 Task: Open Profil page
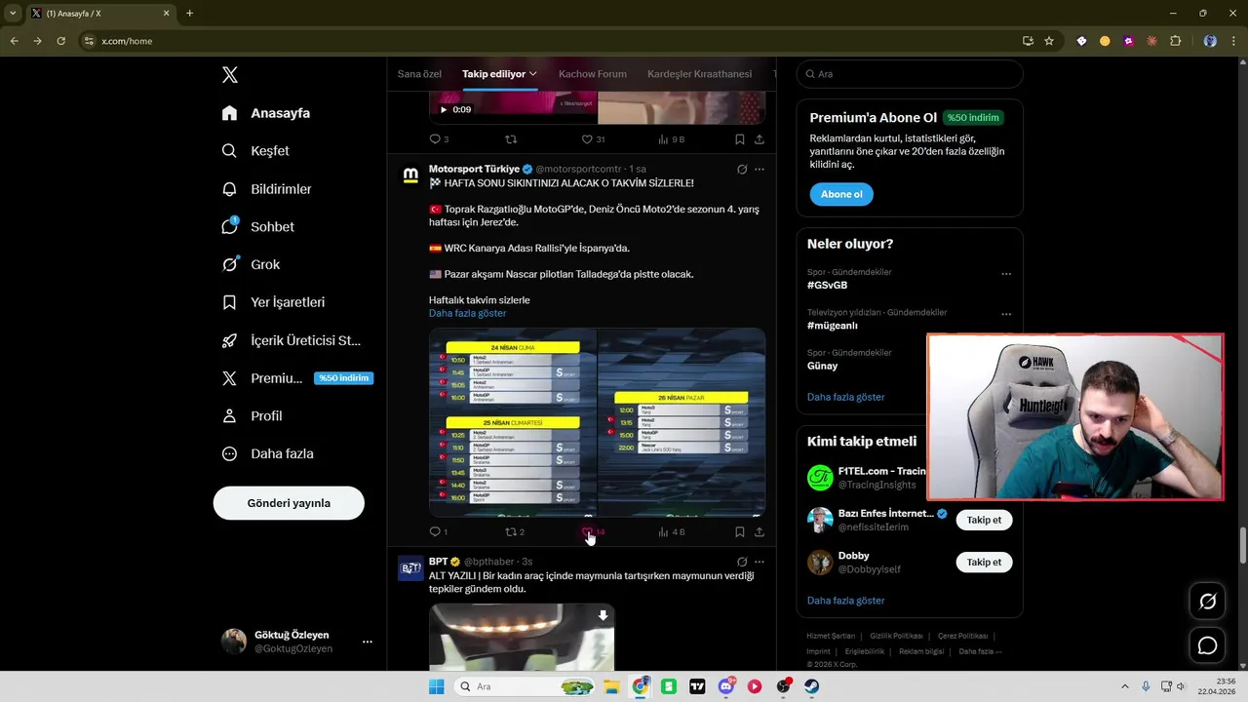253,415
